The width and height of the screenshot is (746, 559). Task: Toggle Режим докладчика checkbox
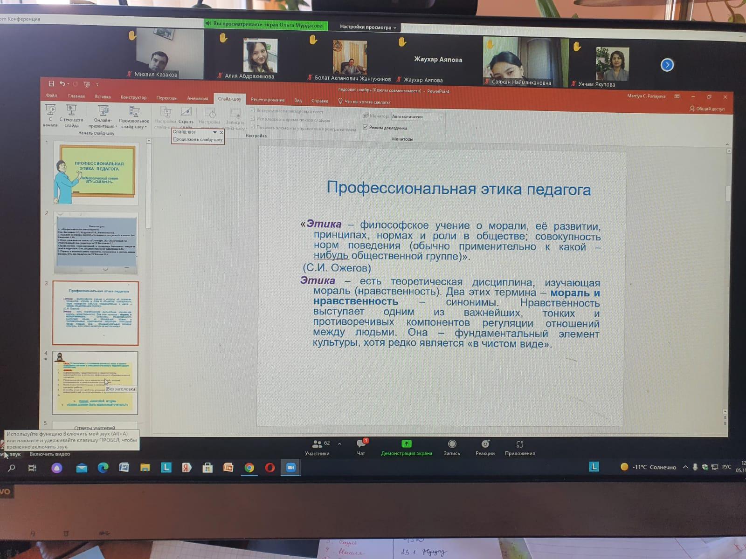pos(366,127)
